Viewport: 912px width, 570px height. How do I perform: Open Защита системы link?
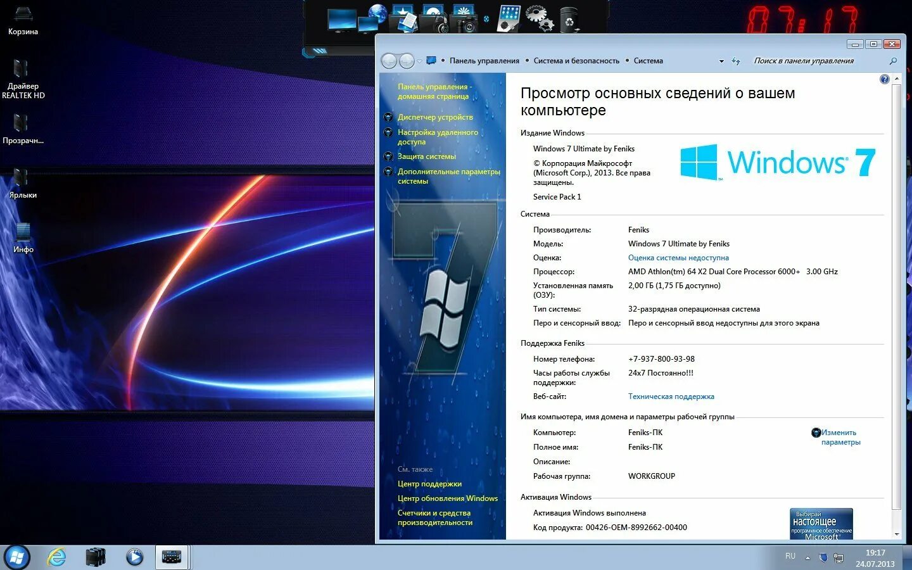tap(426, 156)
